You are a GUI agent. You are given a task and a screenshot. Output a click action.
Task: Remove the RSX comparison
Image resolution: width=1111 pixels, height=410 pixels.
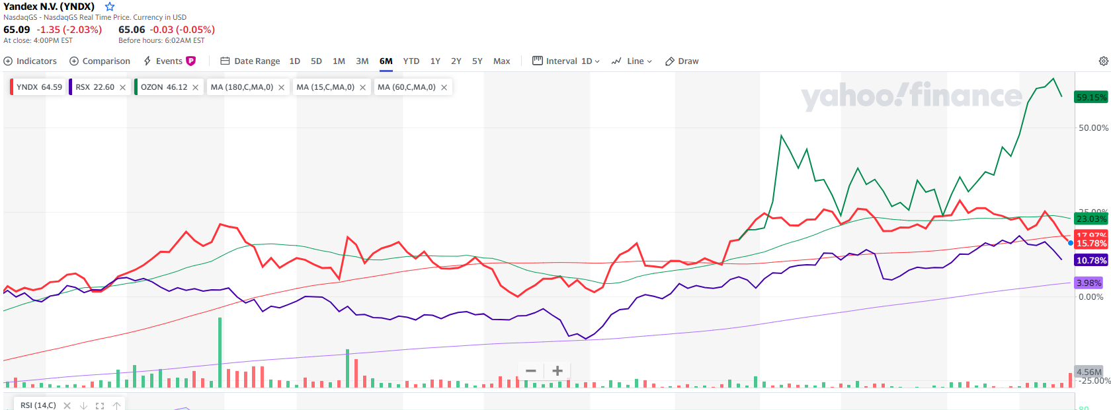(x=122, y=87)
